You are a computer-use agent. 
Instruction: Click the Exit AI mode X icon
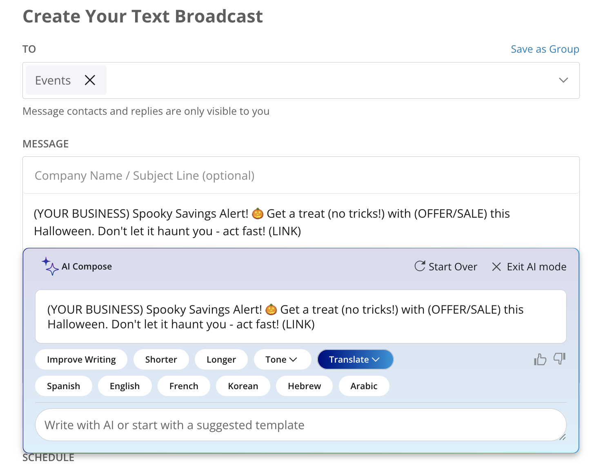coord(496,267)
